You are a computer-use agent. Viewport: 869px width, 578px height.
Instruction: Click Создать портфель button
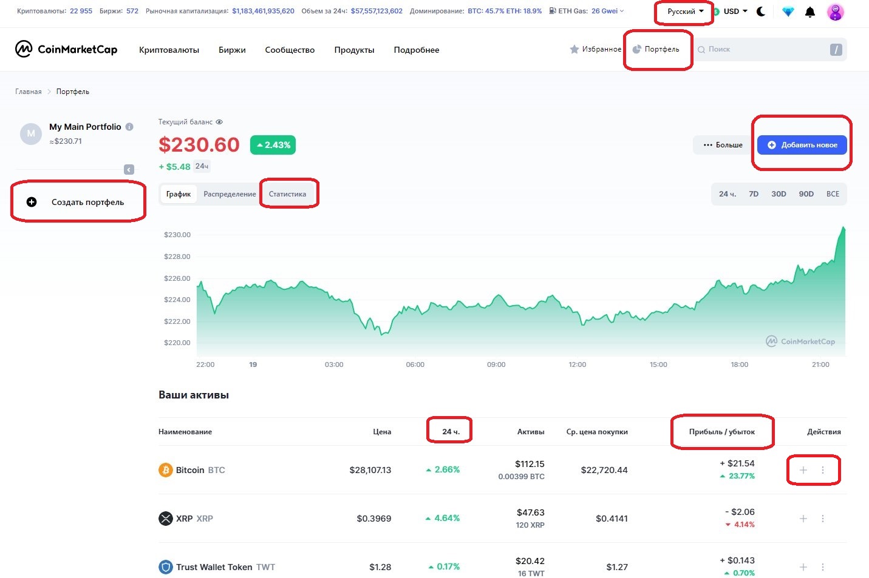(x=78, y=202)
